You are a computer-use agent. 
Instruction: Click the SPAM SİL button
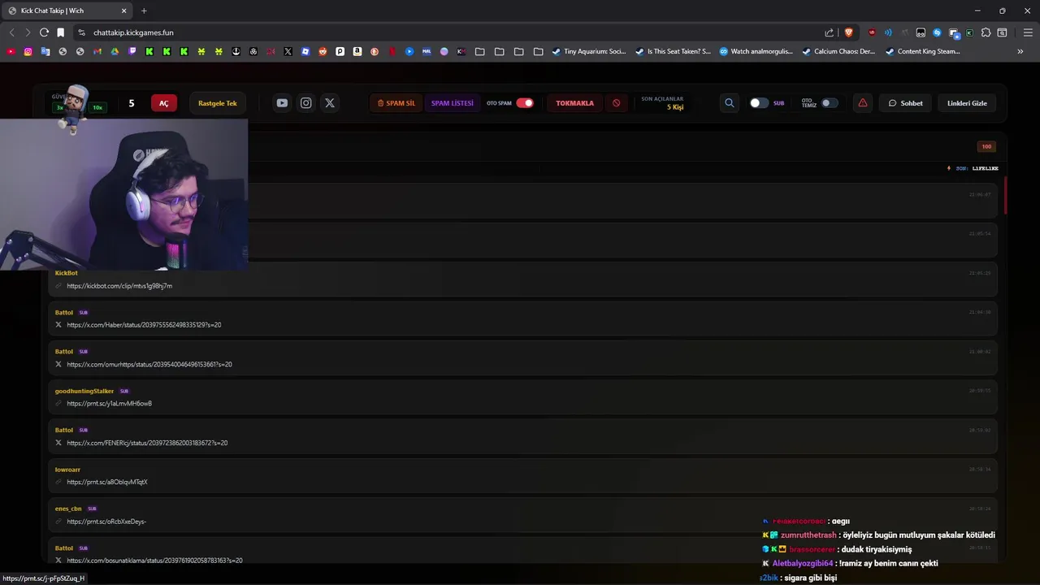[x=396, y=103]
